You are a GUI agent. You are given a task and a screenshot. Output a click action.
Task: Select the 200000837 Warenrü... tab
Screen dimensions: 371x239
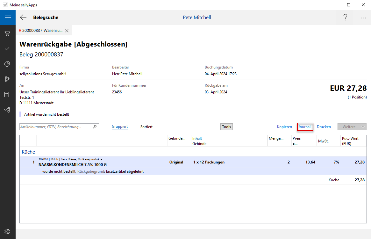click(x=42, y=31)
